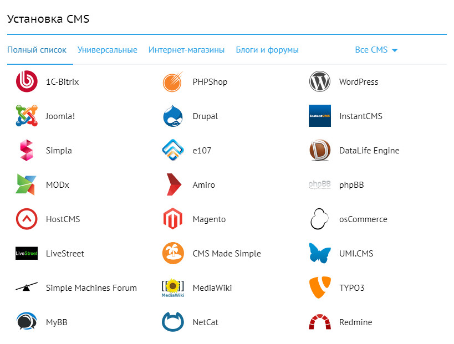Click the DataLife Engine text label

click(369, 151)
